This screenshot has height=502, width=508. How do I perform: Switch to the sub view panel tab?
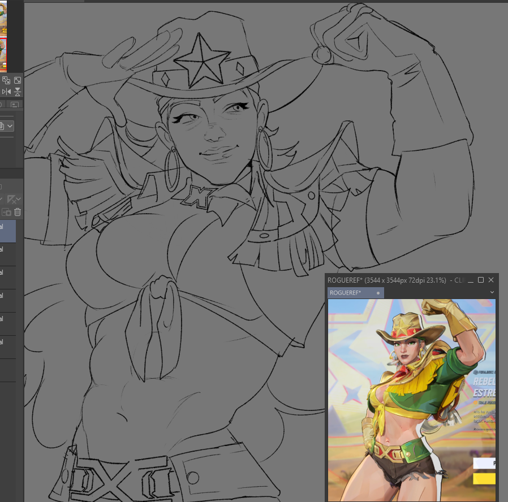15,105
